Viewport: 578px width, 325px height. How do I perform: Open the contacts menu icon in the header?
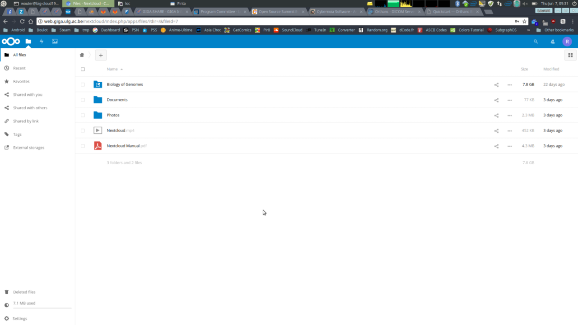point(553,42)
